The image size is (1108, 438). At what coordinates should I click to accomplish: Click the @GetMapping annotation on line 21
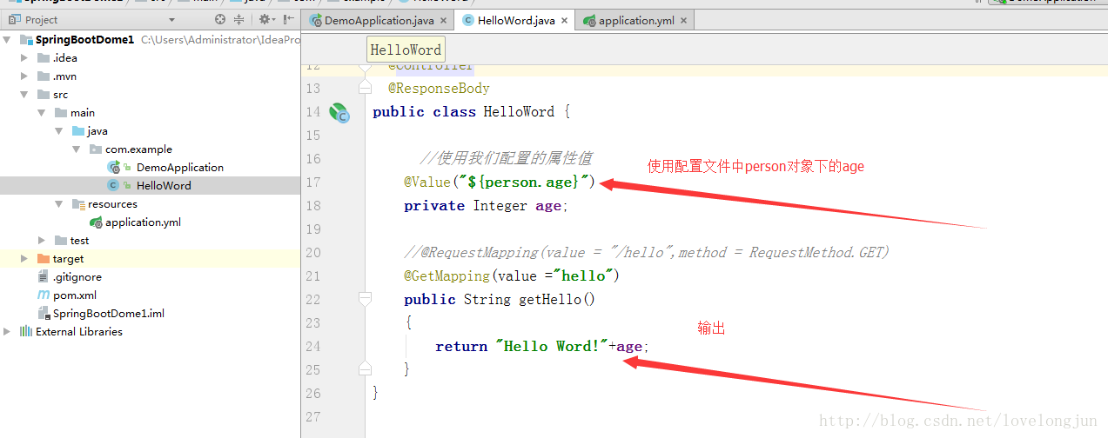tap(447, 275)
